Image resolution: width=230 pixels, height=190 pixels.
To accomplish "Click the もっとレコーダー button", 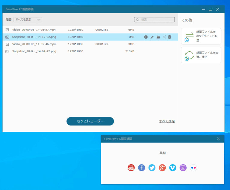I will (90, 121).
